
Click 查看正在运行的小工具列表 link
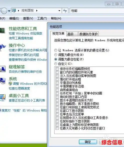[x=27, y=100]
